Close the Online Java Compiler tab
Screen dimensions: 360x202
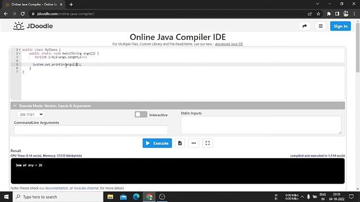[61, 4]
